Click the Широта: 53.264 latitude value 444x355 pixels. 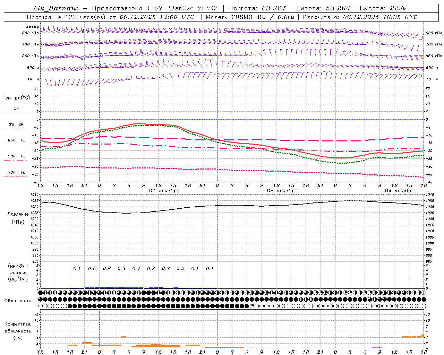pyautogui.click(x=323, y=8)
